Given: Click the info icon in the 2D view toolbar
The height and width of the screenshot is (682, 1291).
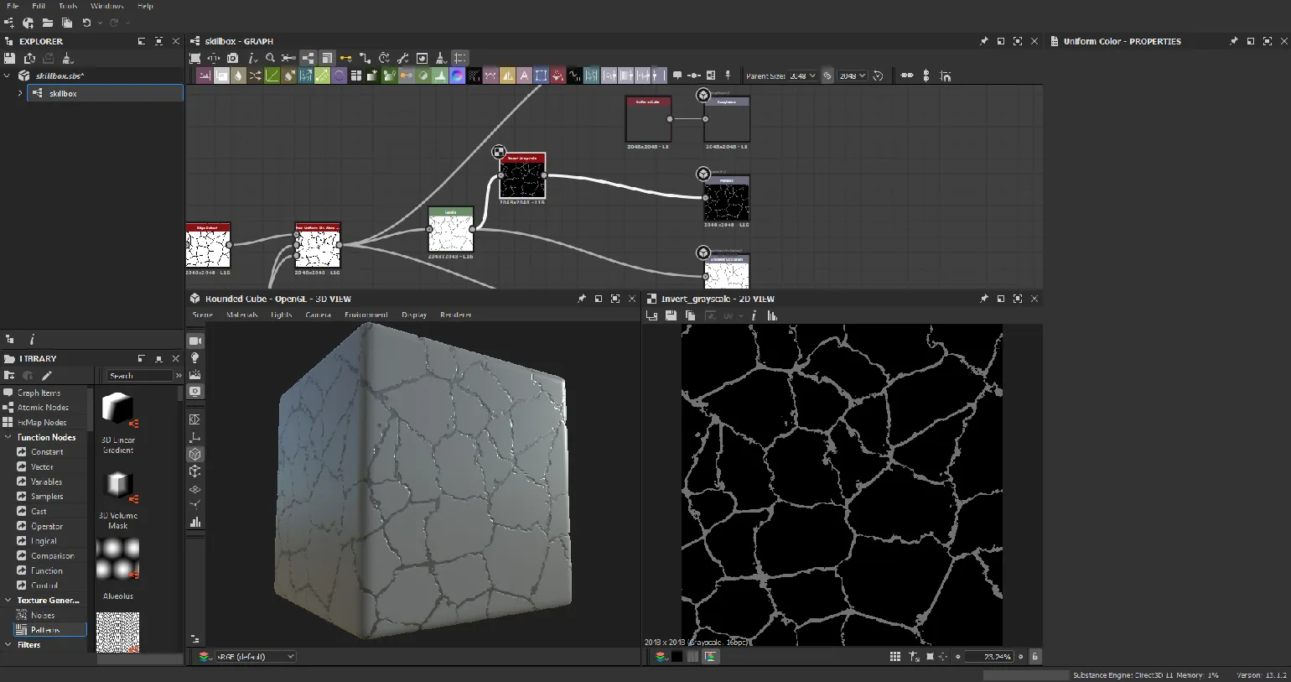Looking at the screenshot, I should 754,315.
